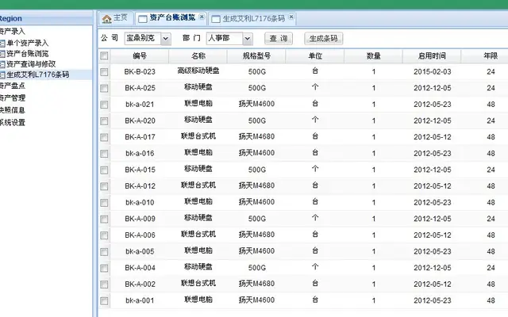Screen dimensions: 508x317
Task: Click 联想电脑 in row bk-a-005
Action: [198, 250]
